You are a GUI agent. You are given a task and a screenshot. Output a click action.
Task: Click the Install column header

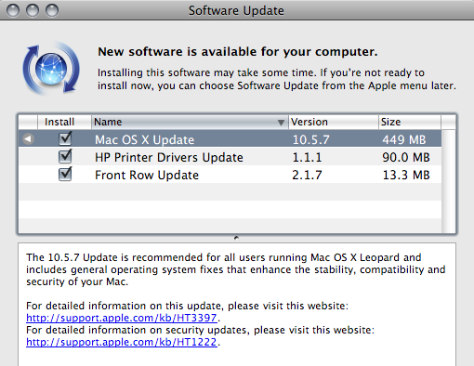tap(64, 122)
